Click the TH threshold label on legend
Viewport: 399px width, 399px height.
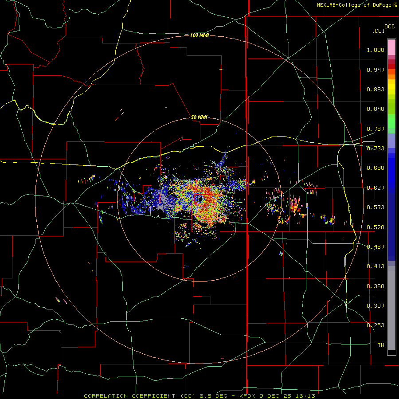coord(381,345)
